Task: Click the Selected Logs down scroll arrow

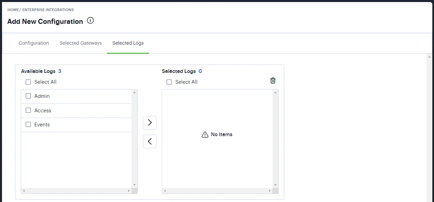Action: pos(275,185)
